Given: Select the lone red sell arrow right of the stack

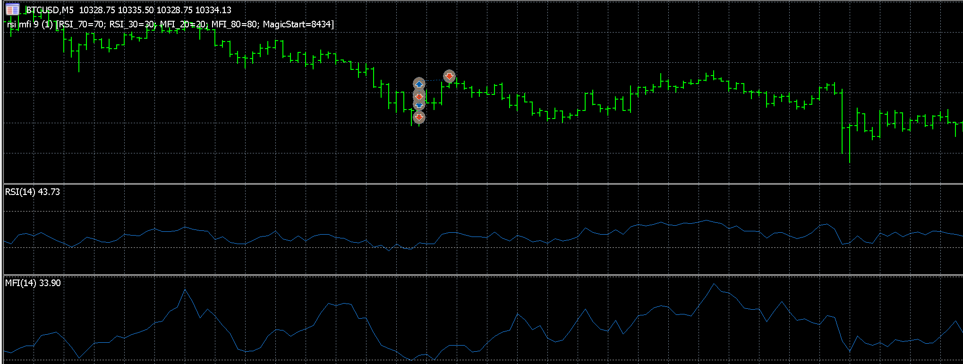Looking at the screenshot, I should (x=449, y=76).
